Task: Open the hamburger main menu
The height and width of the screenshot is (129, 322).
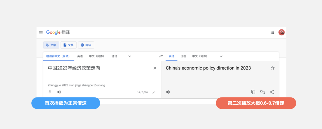Action: click(x=41, y=32)
